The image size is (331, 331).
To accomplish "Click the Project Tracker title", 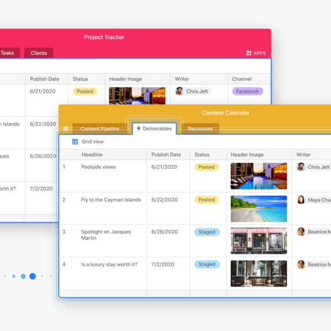I will point(104,37).
